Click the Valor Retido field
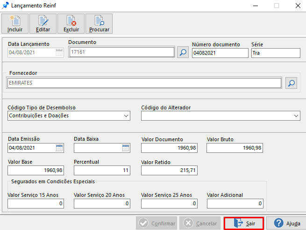Image resolution: width=306 pixels, height=230 pixels. click(169, 170)
